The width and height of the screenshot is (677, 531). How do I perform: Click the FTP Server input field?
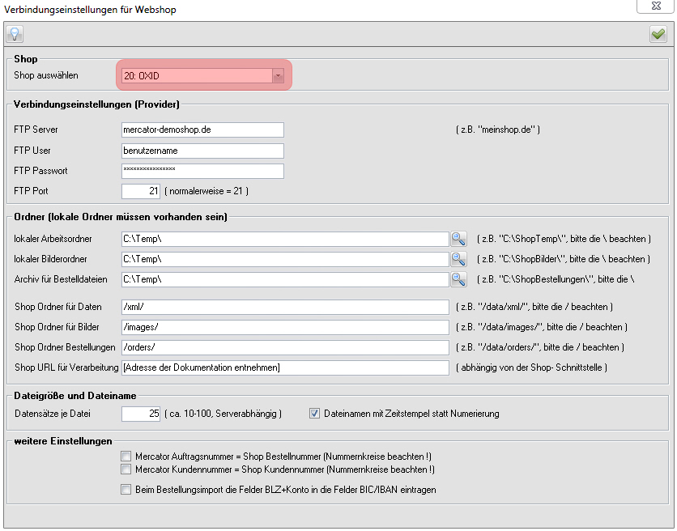point(202,130)
